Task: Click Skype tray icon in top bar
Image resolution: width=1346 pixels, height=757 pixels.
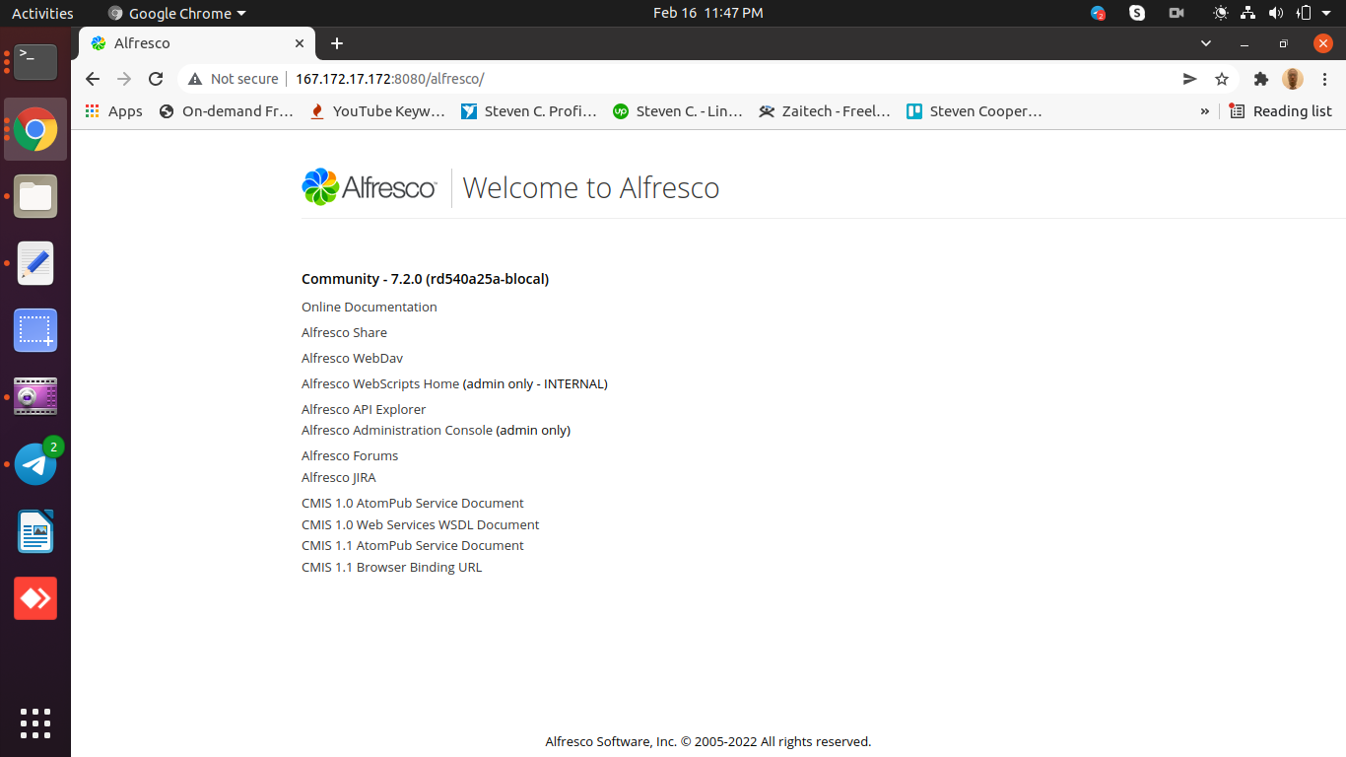Action: (x=1137, y=13)
